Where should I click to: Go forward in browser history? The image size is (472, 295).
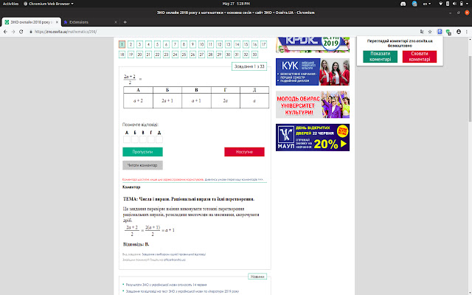(x=13, y=32)
